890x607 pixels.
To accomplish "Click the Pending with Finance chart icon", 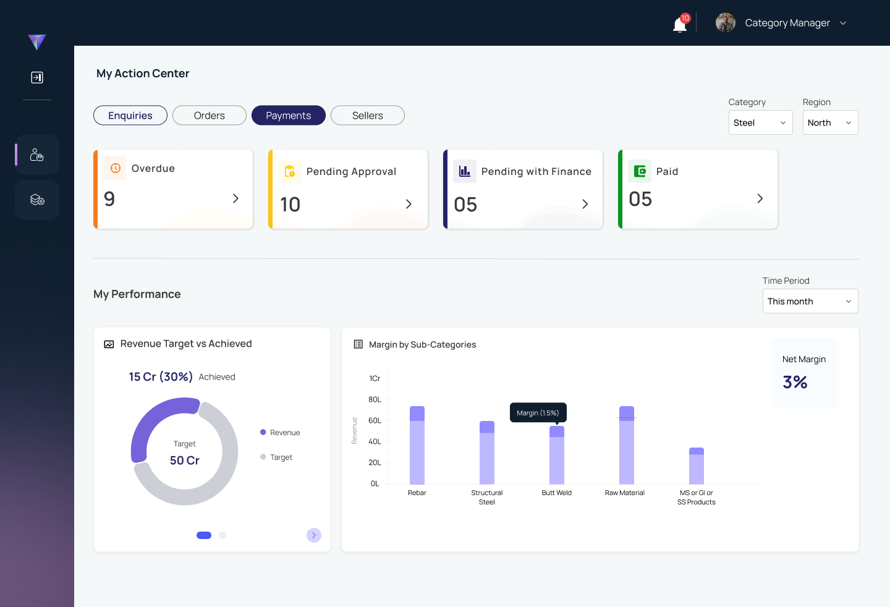I will click(x=465, y=171).
